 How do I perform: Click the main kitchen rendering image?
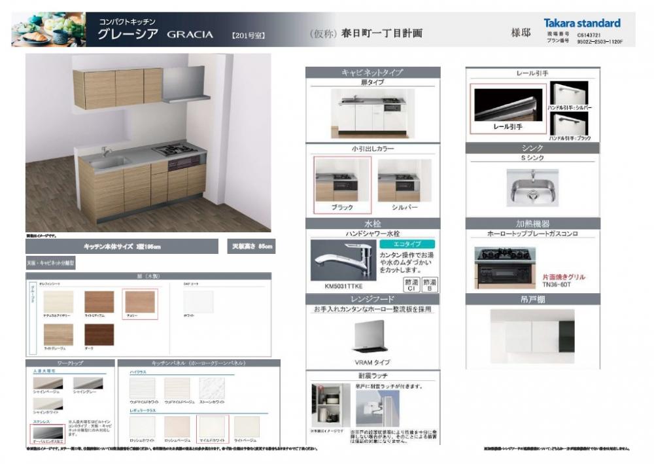pos(148,143)
